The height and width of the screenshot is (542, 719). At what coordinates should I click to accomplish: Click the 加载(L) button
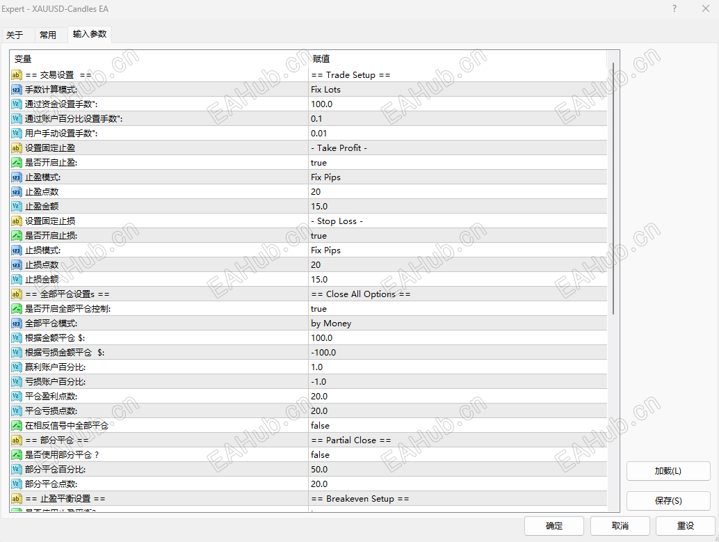(x=668, y=471)
